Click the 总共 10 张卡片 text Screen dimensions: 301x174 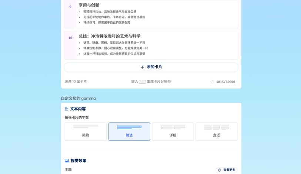pos(76,81)
